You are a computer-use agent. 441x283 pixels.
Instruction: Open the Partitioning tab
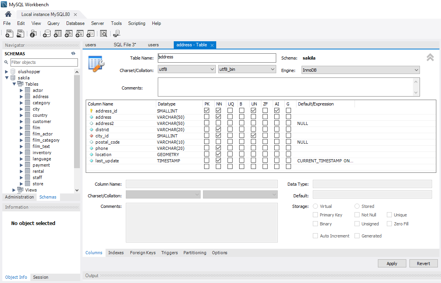pyautogui.click(x=195, y=253)
